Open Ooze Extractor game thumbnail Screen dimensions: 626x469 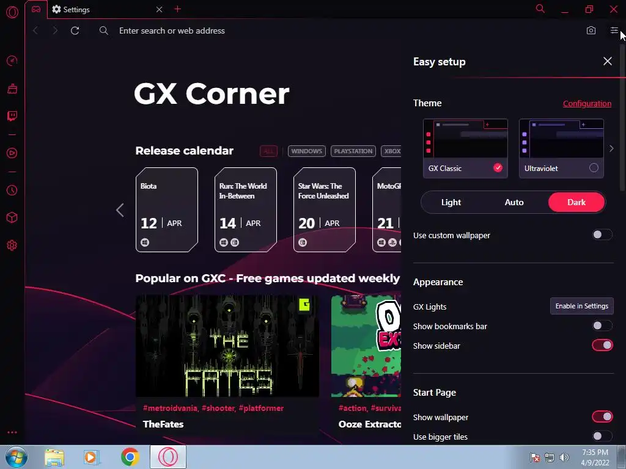[366, 346]
